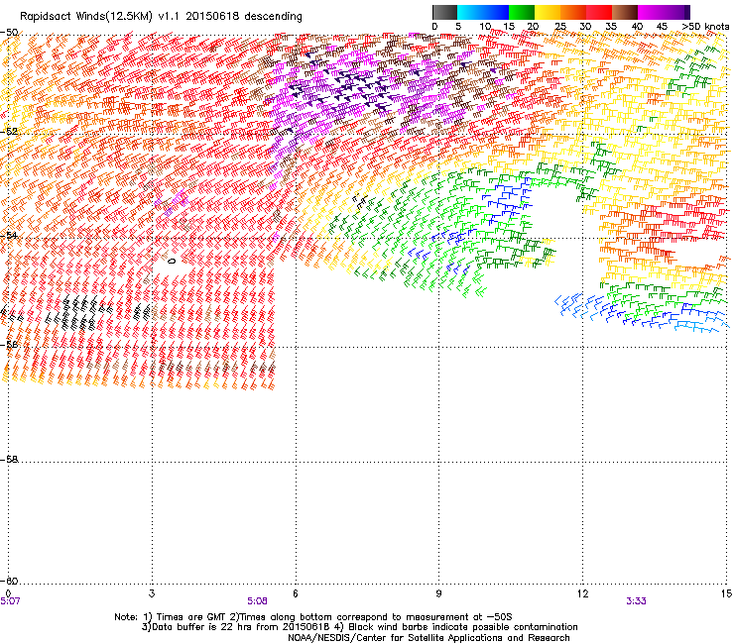Click the magenta 40-45 knots legend swatch

coord(651,12)
